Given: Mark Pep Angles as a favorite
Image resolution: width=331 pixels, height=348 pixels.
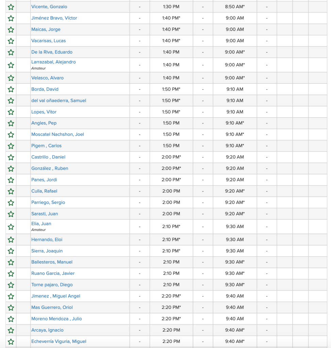Looking at the screenshot, I should 11,123.
